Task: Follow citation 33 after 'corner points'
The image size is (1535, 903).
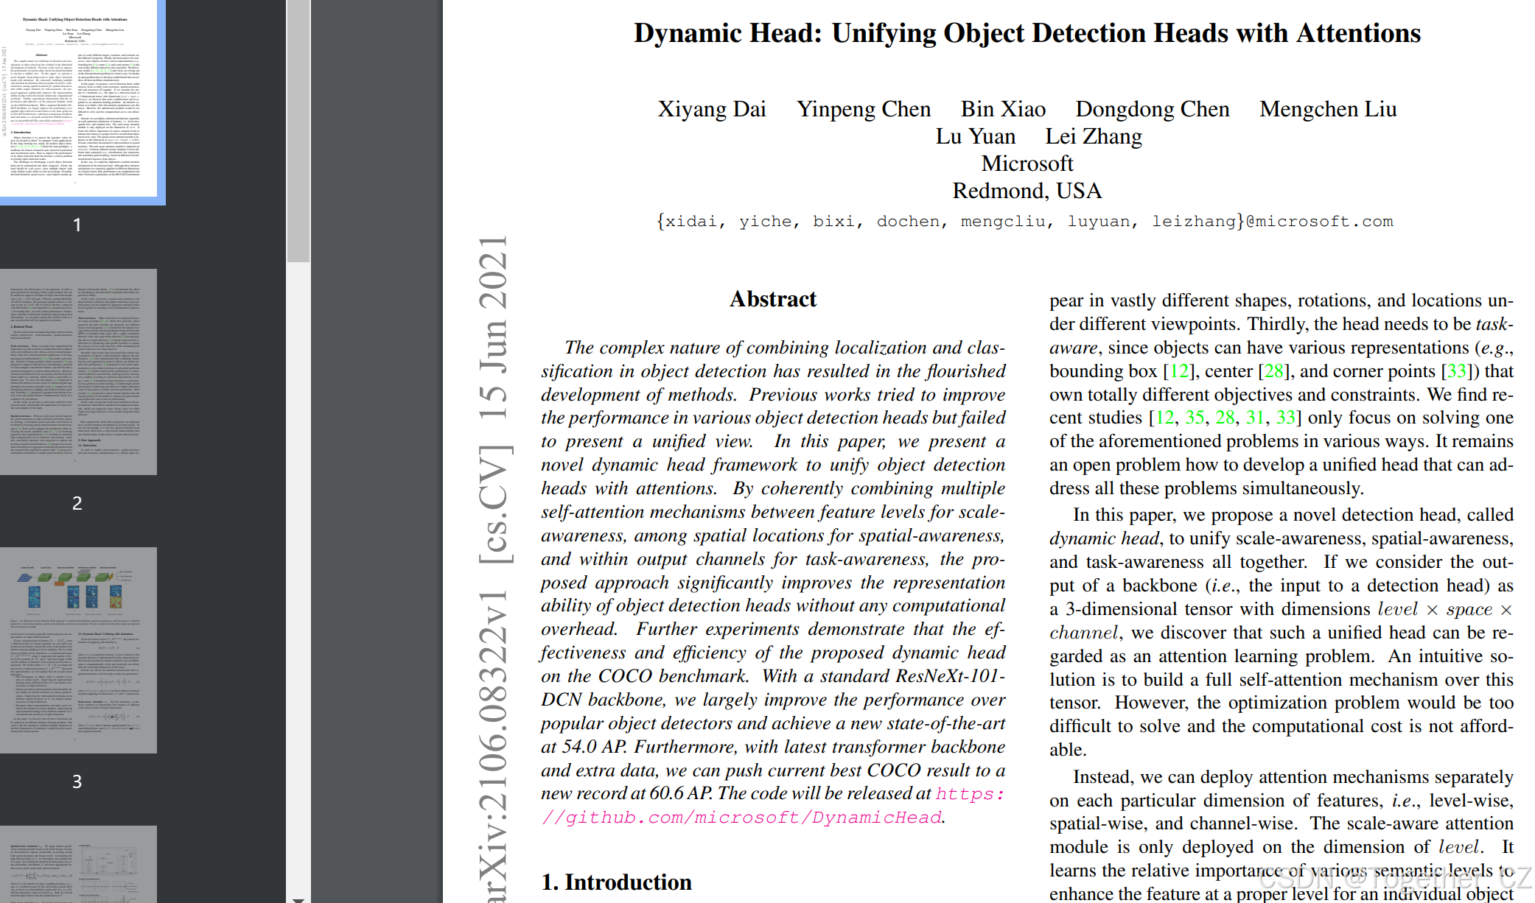Action: click(1457, 371)
